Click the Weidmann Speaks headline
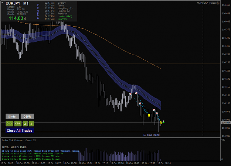This screenshot has width=231, height=166. (x=40, y=151)
